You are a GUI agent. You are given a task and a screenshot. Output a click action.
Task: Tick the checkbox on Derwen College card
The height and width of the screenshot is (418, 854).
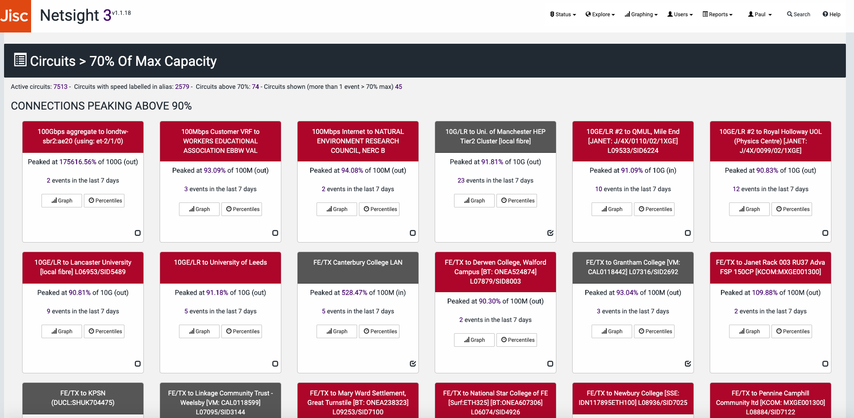[x=550, y=364]
